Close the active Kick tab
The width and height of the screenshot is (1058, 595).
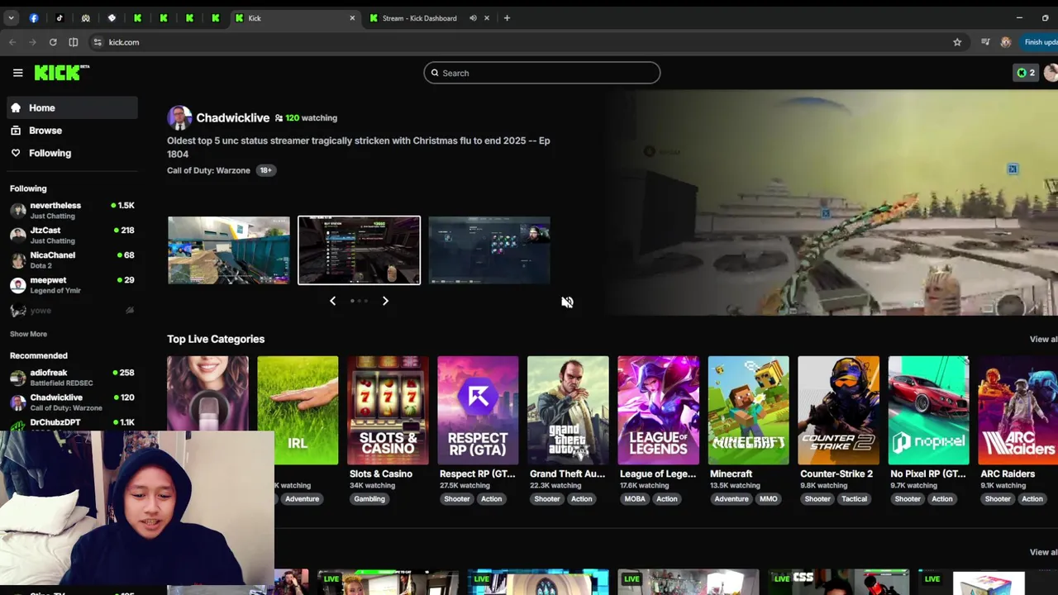(x=353, y=18)
